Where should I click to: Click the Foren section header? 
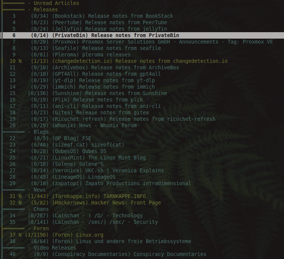[x=41, y=228]
